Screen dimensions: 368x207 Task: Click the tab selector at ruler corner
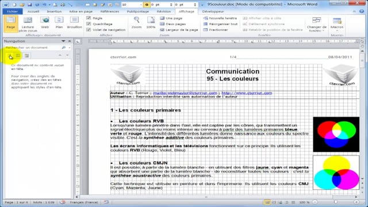point(78,41)
